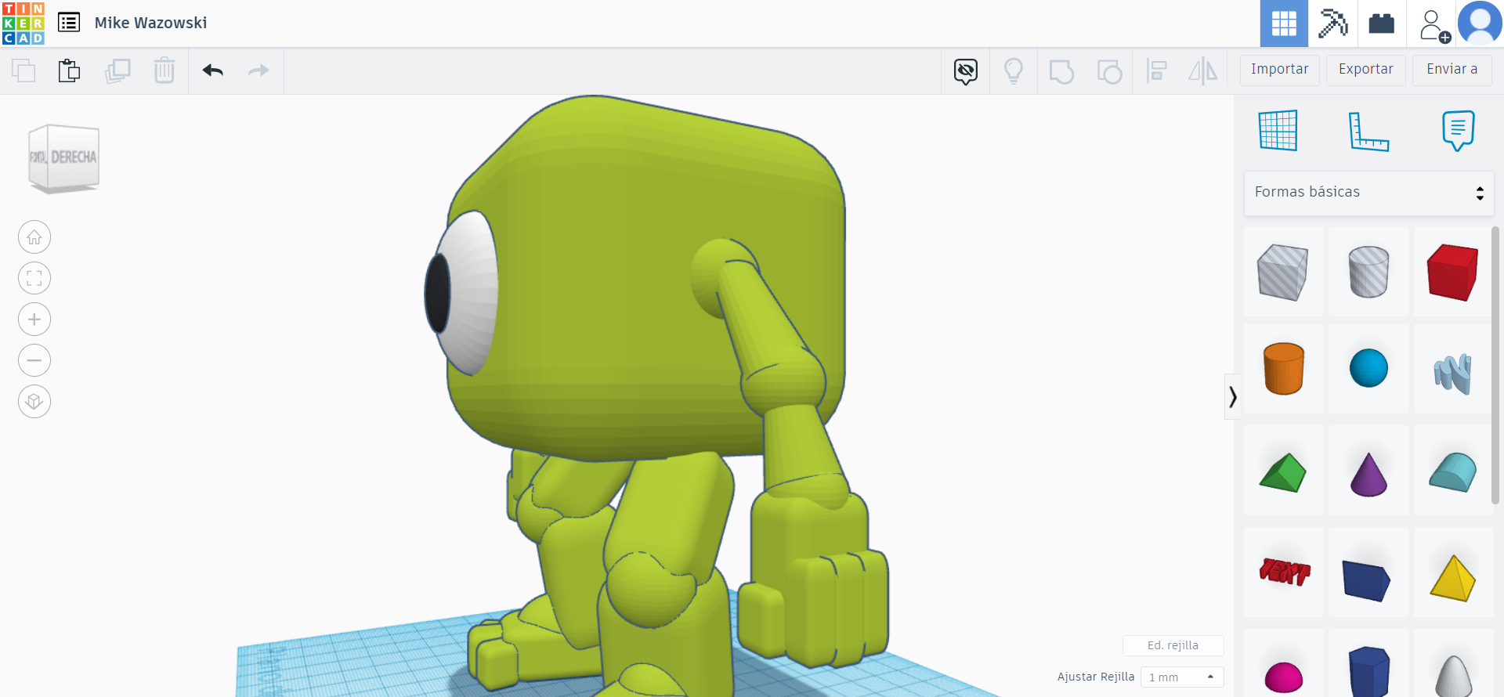Pick the blue sphere shape
This screenshot has width=1504, height=697.
point(1368,369)
